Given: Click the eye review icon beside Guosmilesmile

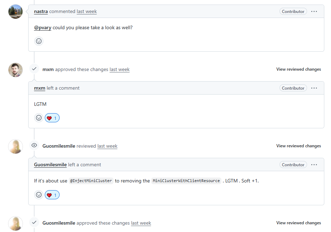Looking at the screenshot, I should (x=34, y=145).
